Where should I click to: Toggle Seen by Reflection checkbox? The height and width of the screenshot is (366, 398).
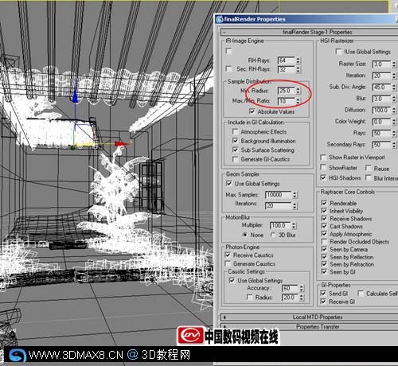pyautogui.click(x=324, y=257)
